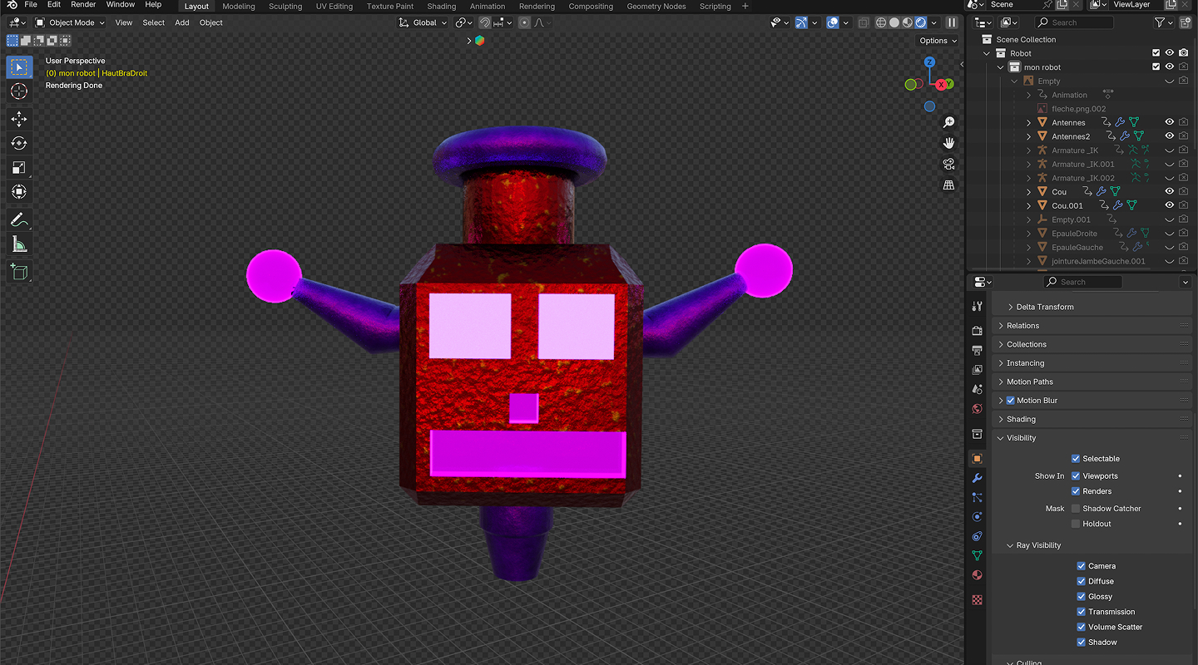Toggle camera view in the viewport

948,164
